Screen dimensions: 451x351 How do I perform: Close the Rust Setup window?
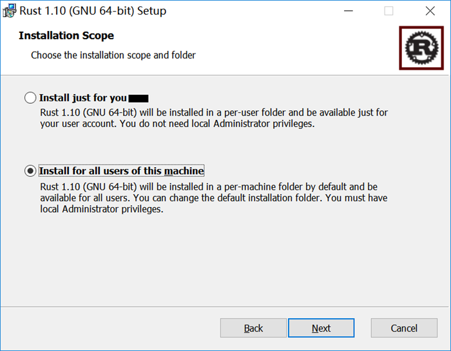click(x=430, y=11)
